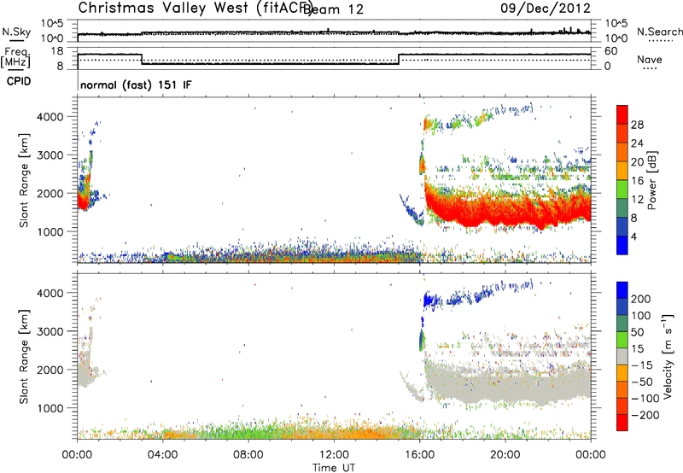Click the "Power [dB]" colorbar title
The image size is (683, 473).
[x=651, y=180]
